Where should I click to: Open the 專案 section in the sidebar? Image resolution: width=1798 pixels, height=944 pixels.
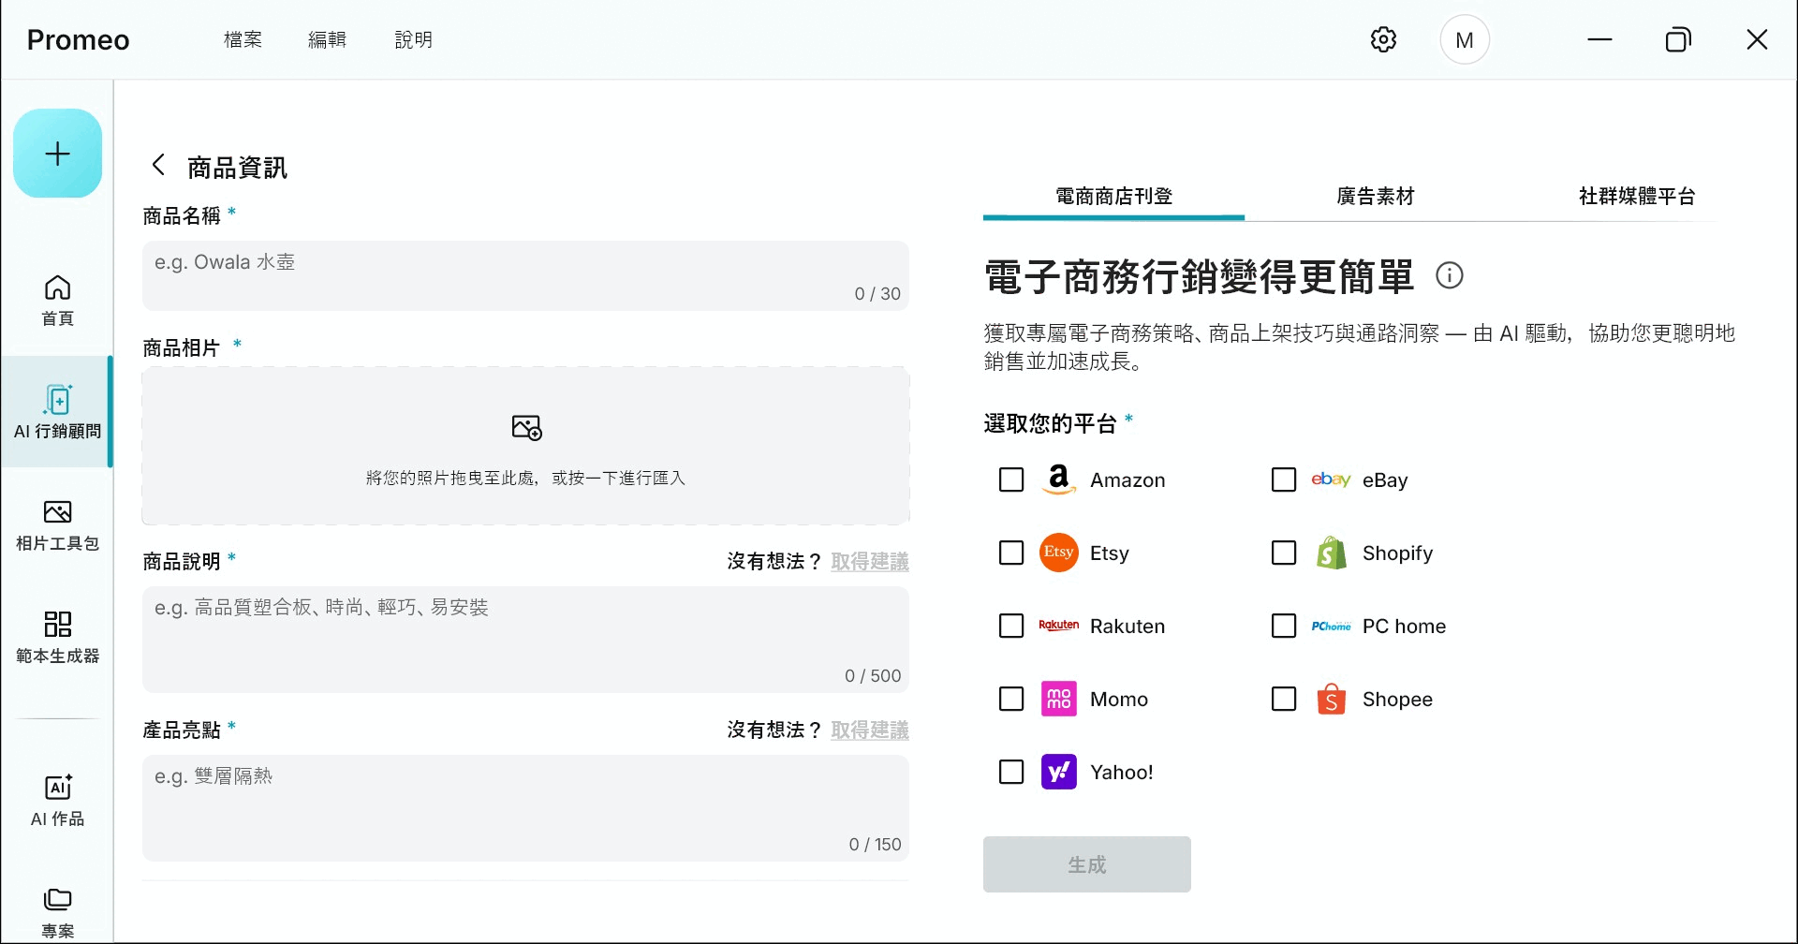click(57, 910)
